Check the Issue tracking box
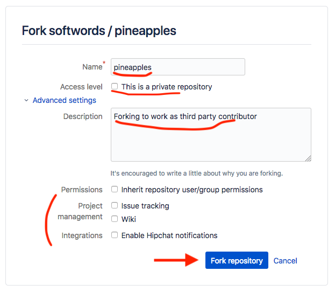335x292 pixels. tap(115, 206)
